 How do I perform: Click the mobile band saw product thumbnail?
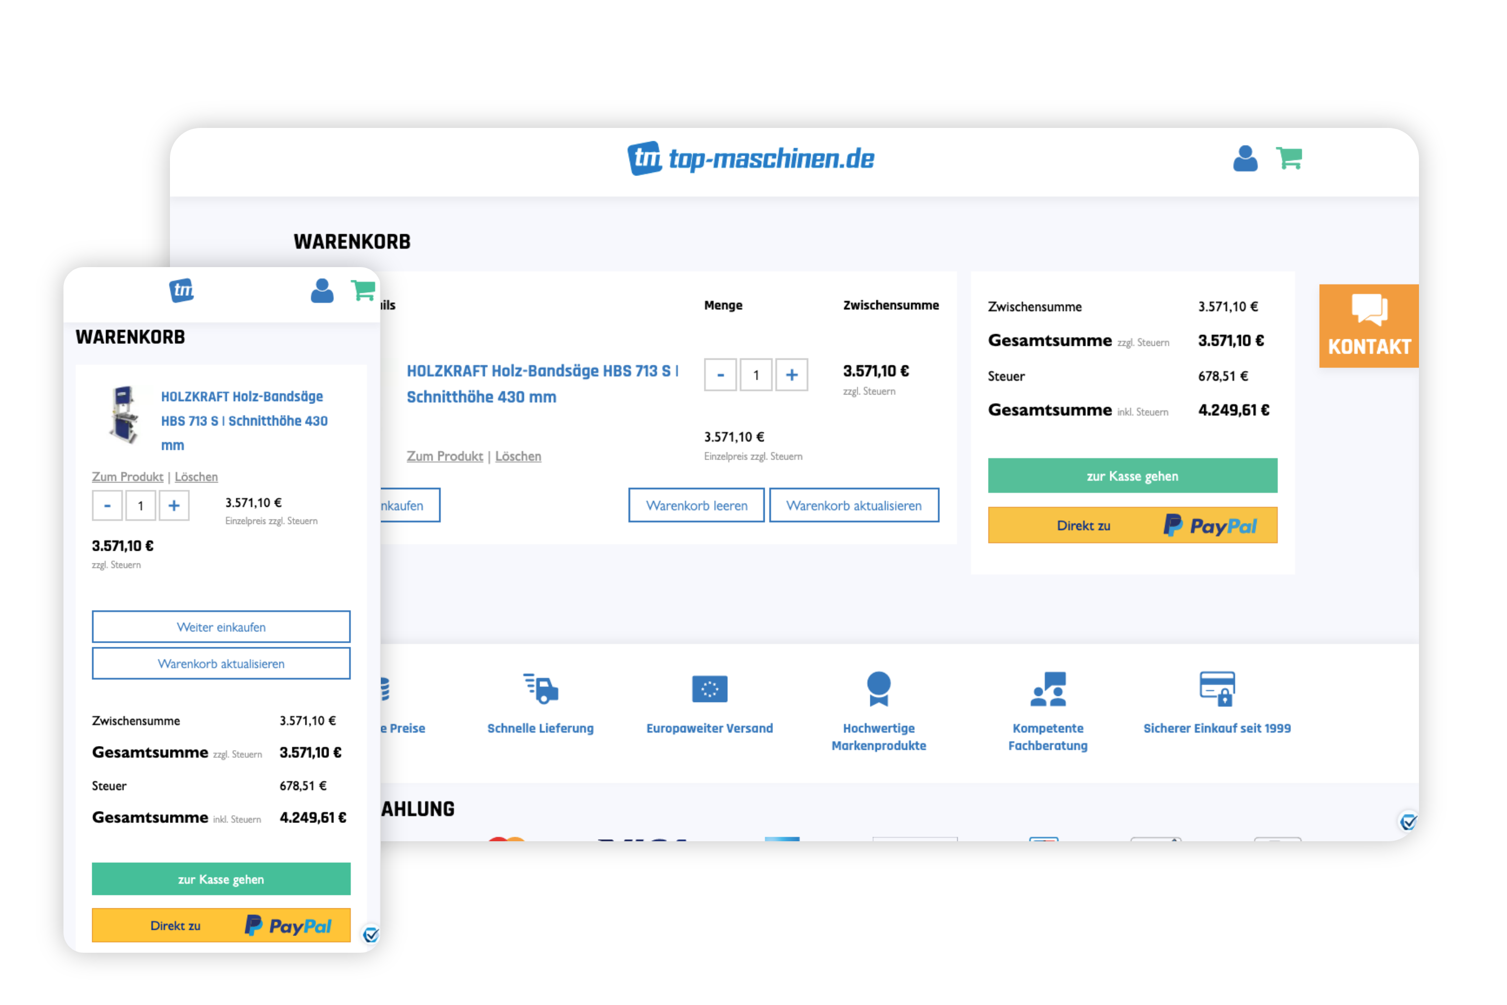(124, 414)
